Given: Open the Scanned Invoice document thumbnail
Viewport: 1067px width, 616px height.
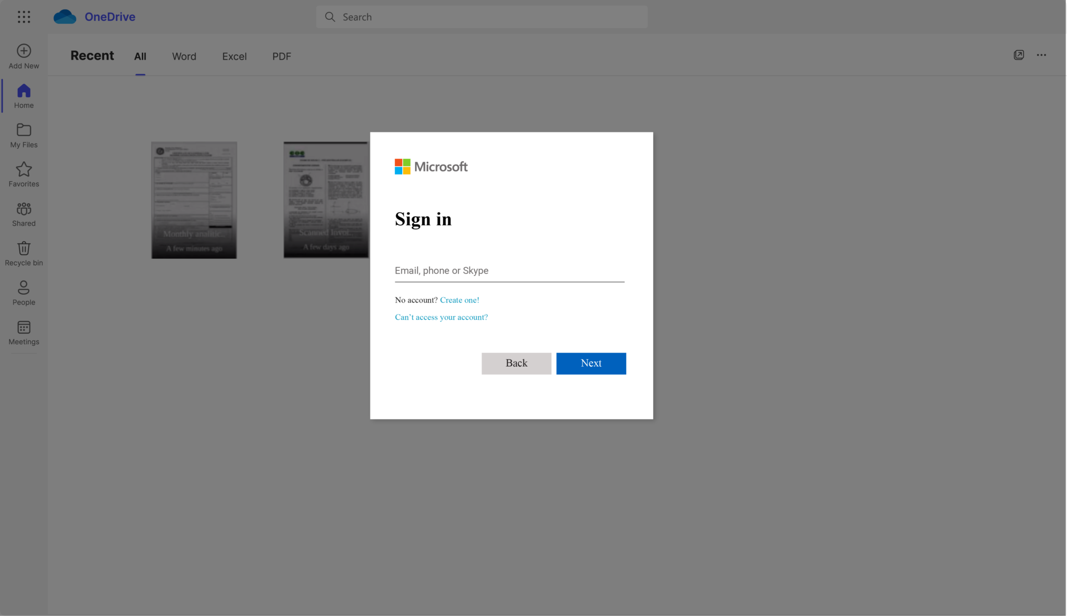Looking at the screenshot, I should (x=326, y=200).
